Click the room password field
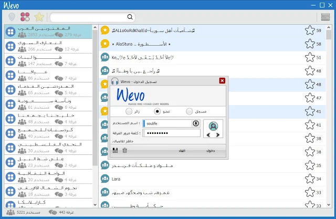The width and height of the screenshot is (336, 219). pyautogui.click(x=172, y=133)
